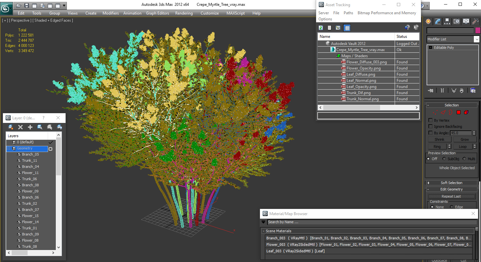
Task: Collapse Scene Materials group in Material Browser
Action: (x=264, y=231)
